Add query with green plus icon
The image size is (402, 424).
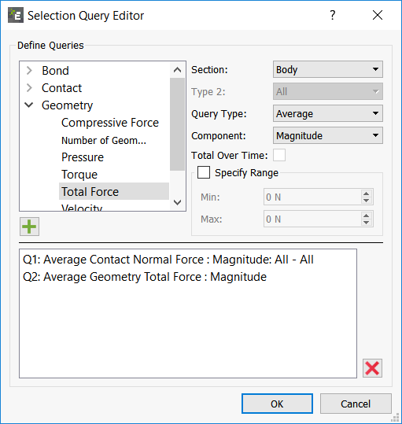(29, 227)
